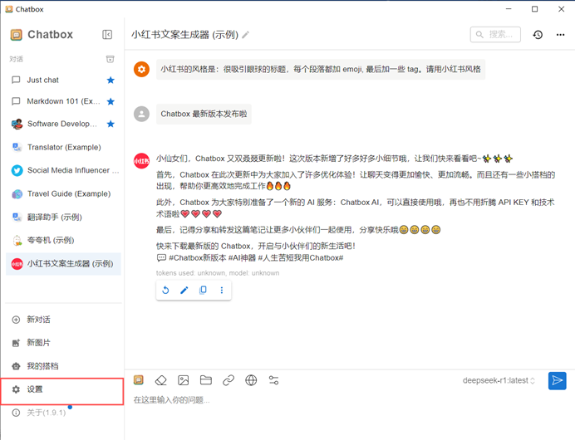Click the message input box 在这里输入你的问题
Viewport: 575px width, 440px height.
coord(350,400)
